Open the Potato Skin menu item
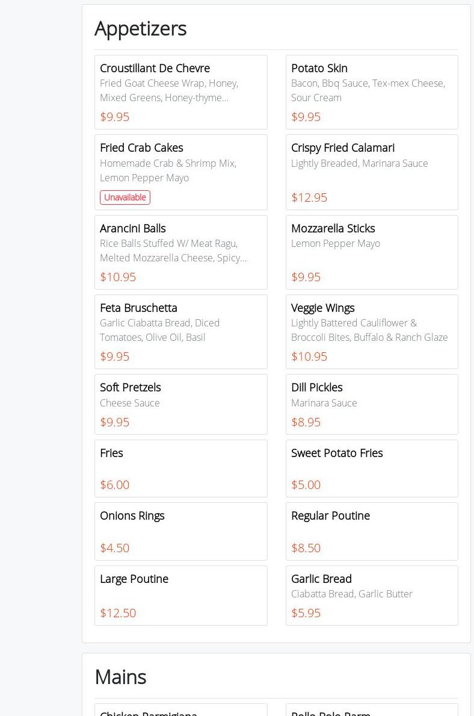474x716 pixels. pyautogui.click(x=371, y=92)
